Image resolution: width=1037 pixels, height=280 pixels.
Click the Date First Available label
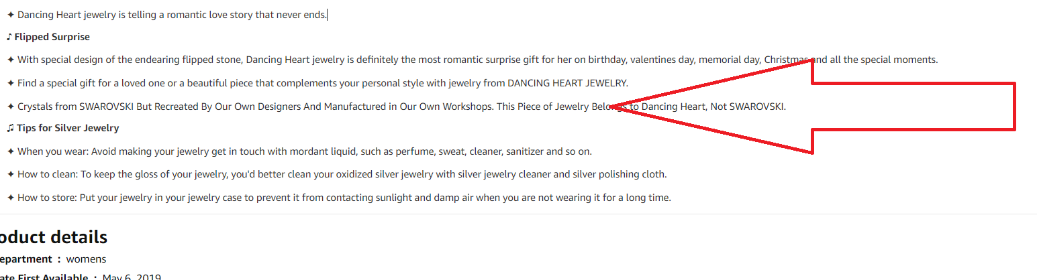pos(44,277)
